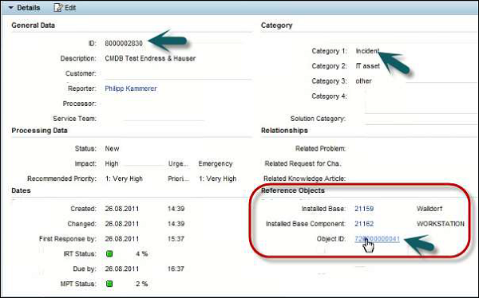This screenshot has width=479, height=298.
Task: Open Installed Base 21159 link
Action: 364,209
